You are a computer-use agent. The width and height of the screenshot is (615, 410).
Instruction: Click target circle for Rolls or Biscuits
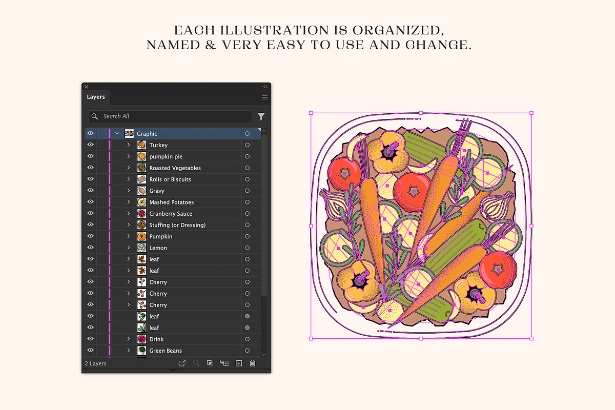click(x=247, y=179)
